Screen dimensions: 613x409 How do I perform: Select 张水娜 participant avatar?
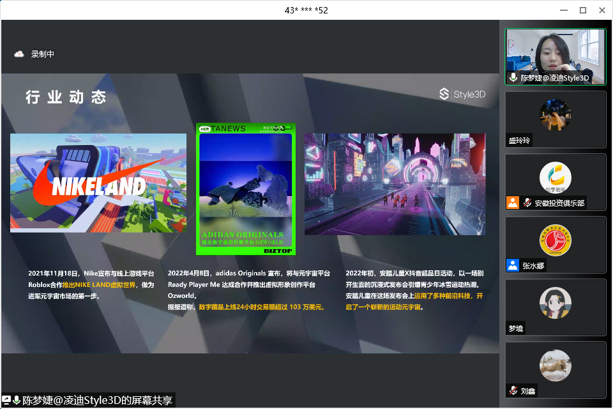pos(555,240)
